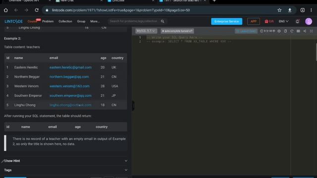
Task: View site security lock info
Action: point(47,10)
